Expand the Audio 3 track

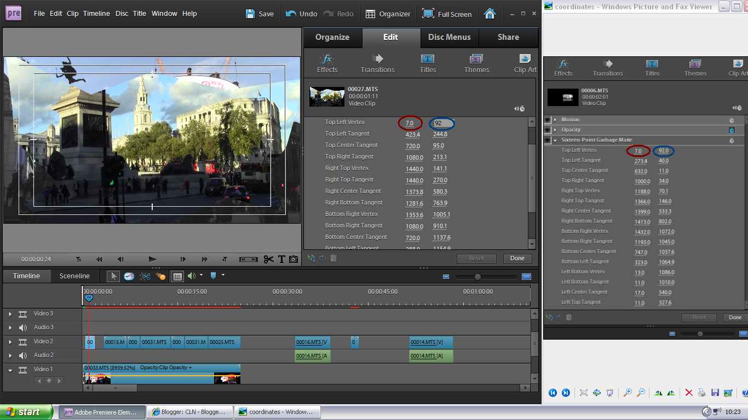[x=10, y=328]
